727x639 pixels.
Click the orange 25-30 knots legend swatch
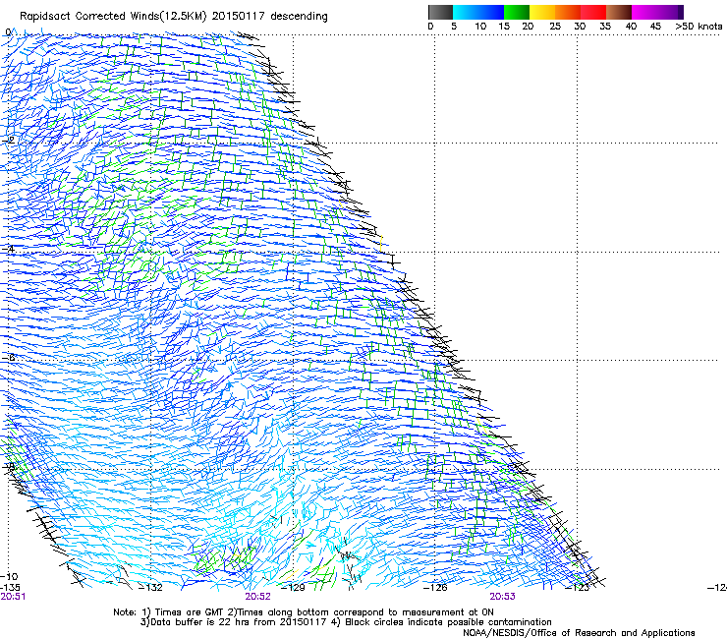pos(568,12)
